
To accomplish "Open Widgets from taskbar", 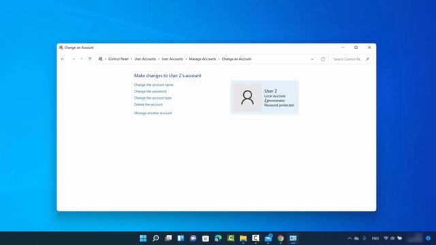I will pyautogui.click(x=181, y=238).
